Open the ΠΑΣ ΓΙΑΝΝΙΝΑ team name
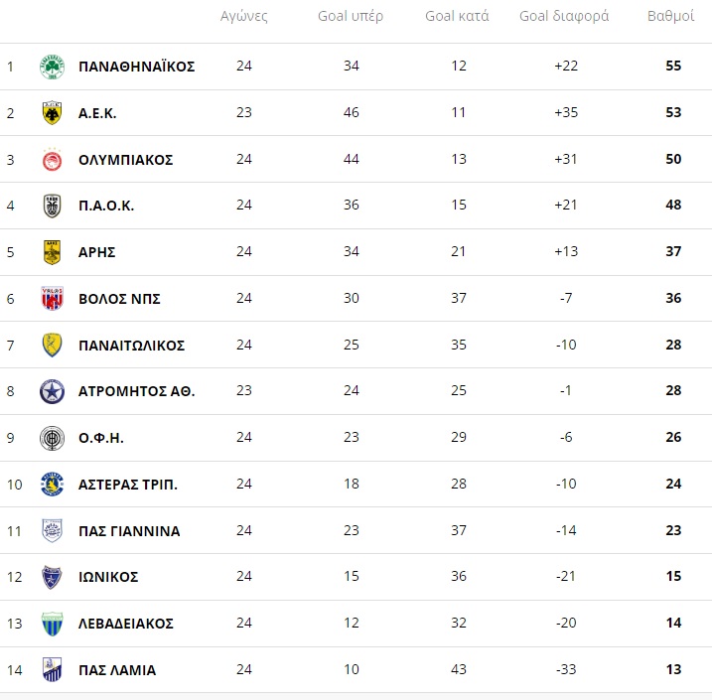 click(x=129, y=531)
